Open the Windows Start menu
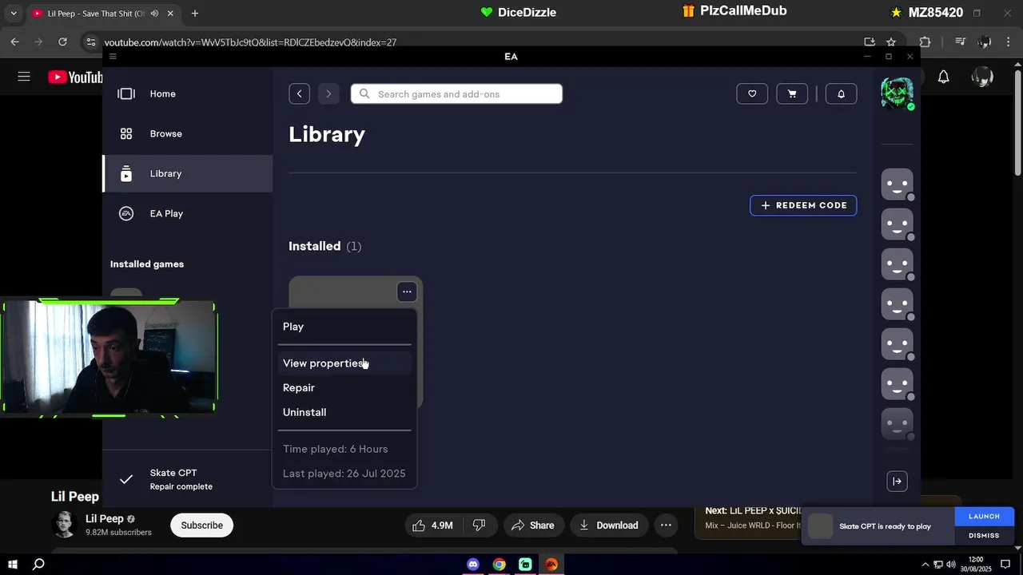Viewport: 1023px width, 575px height. click(14, 565)
